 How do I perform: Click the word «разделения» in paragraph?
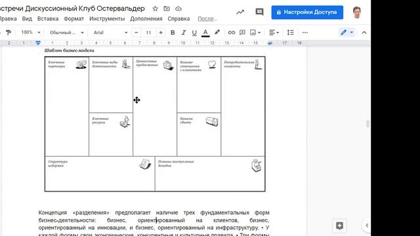[x=91, y=212]
